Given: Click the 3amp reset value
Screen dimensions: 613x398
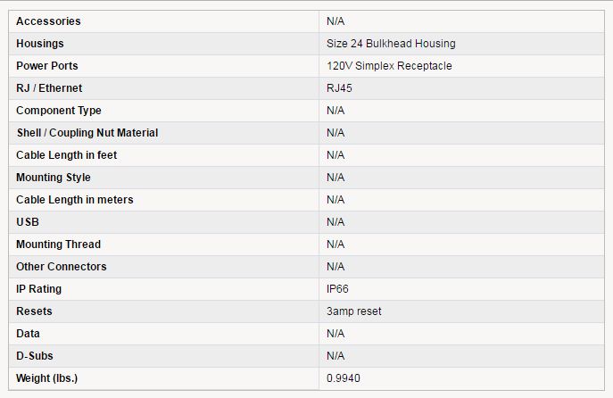Looking at the screenshot, I should [354, 311].
